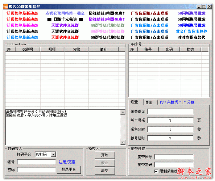The width and height of the screenshot is (215, 181).
Task: Click the 密码 column header in QQ小号
Action: click(169, 50)
